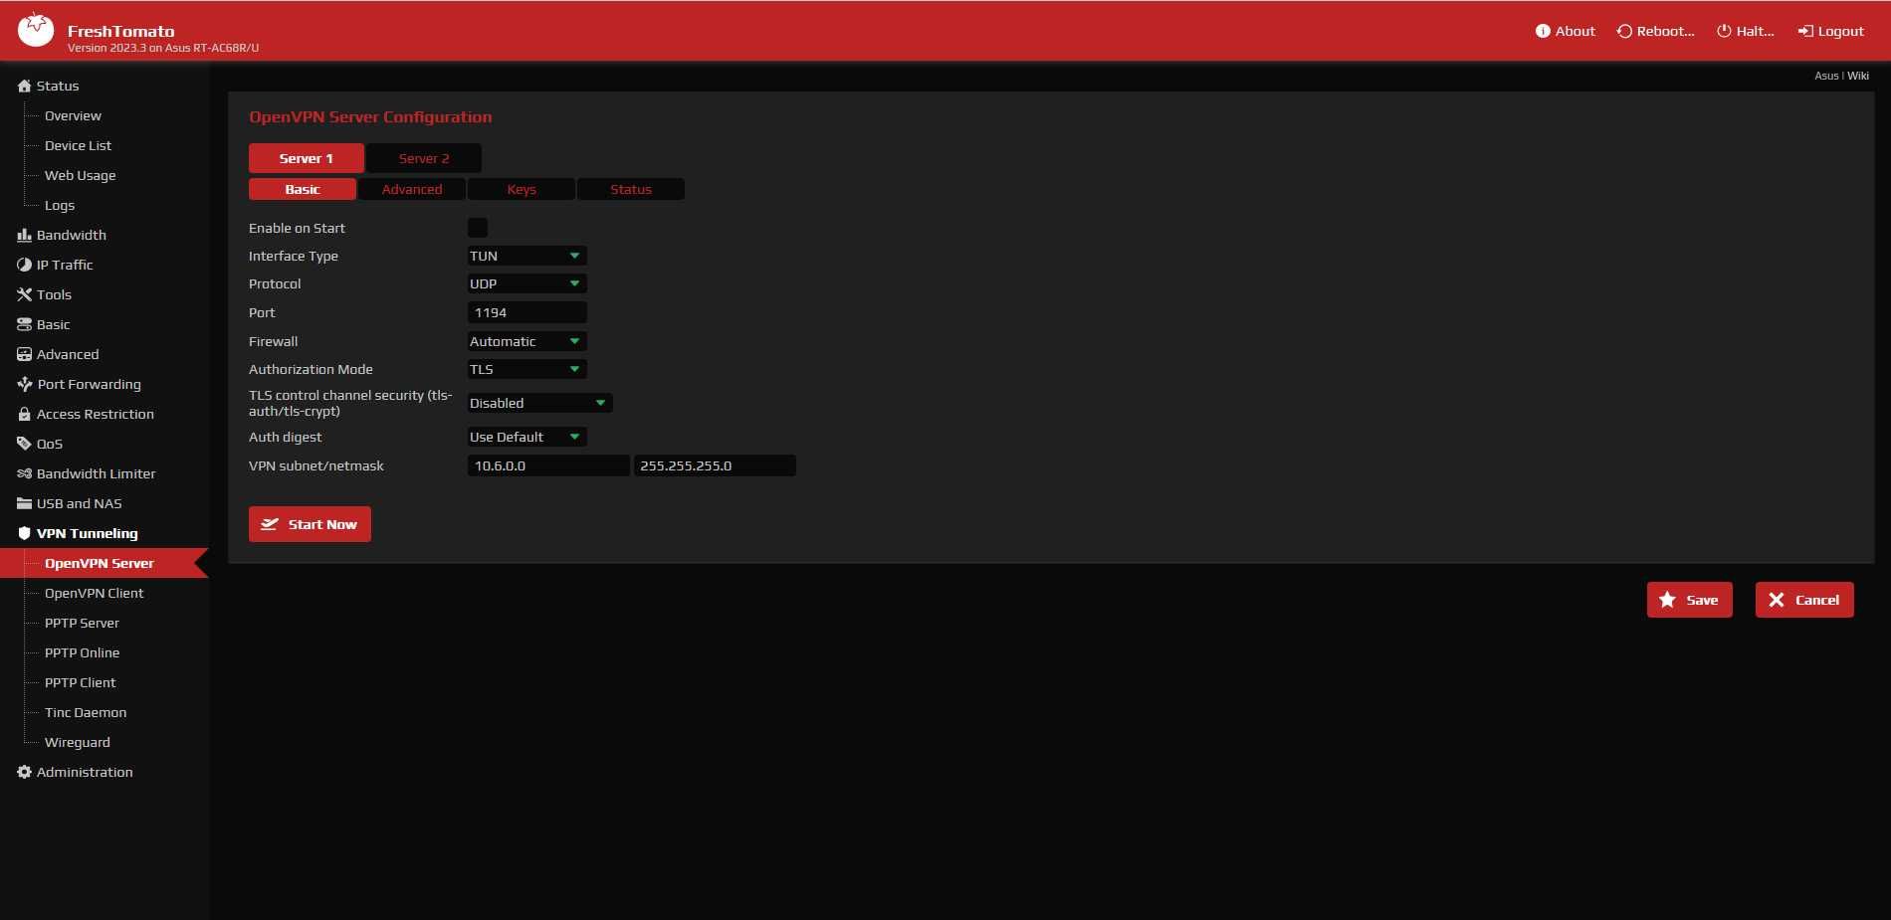Open PPTP Client page

pos(80,682)
